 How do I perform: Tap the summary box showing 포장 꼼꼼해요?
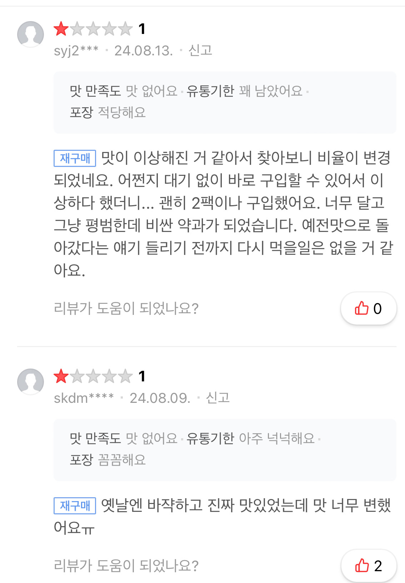coord(225,450)
